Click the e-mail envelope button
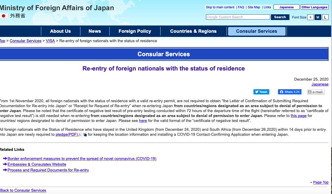Screen dimensions: 332x194 point(316,92)
